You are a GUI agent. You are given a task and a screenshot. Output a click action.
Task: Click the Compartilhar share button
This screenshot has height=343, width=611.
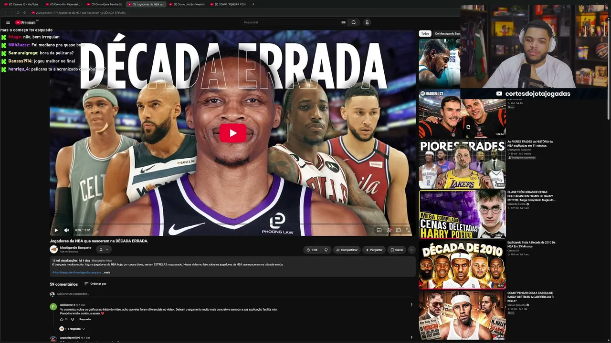[x=347, y=250]
